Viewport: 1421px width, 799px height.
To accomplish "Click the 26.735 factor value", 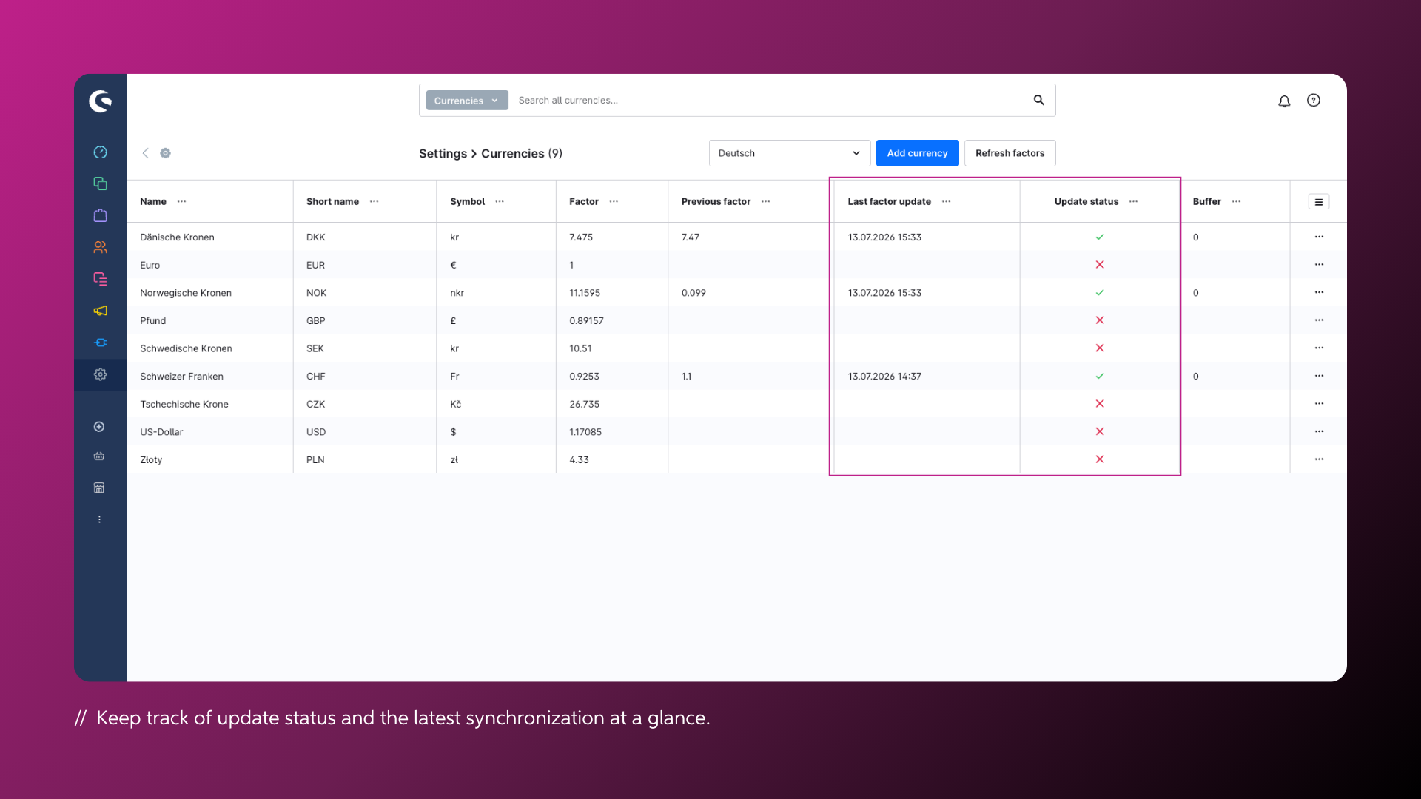I will 585,404.
